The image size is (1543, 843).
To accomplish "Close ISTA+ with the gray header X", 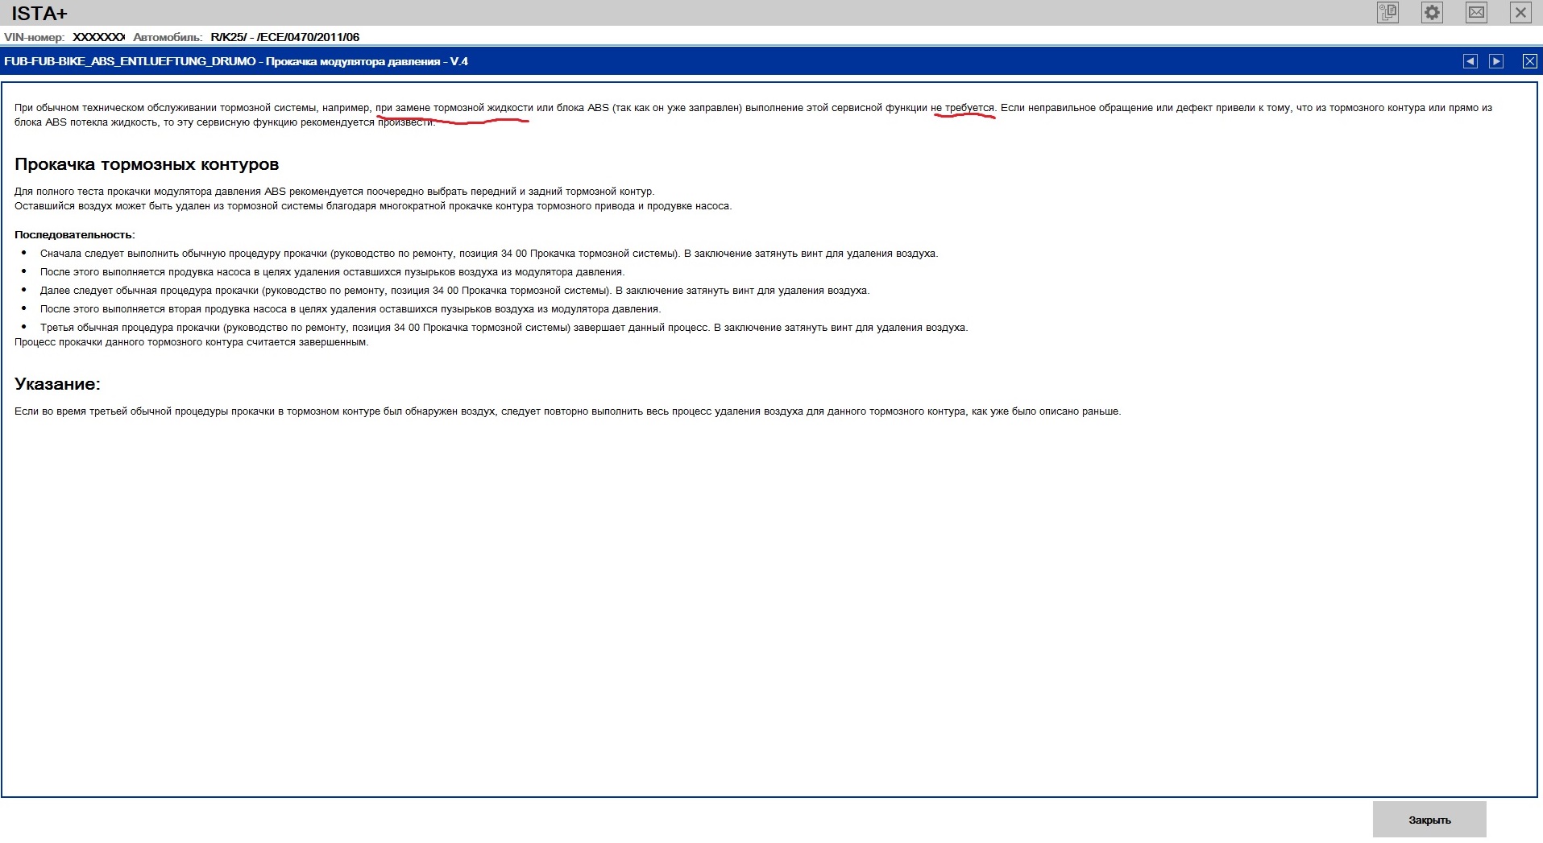I will [x=1520, y=13].
